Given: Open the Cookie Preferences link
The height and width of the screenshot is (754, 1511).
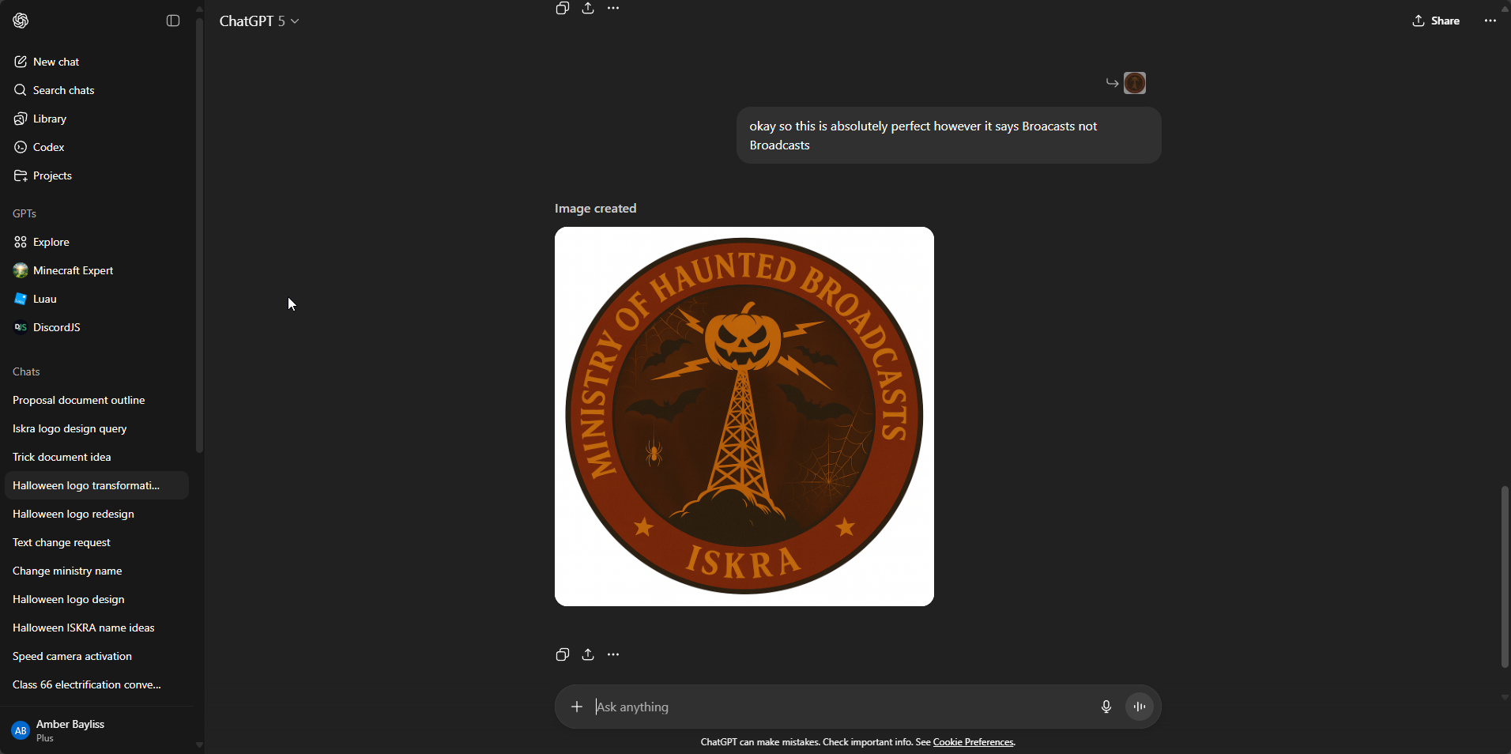Looking at the screenshot, I should click(x=973, y=742).
